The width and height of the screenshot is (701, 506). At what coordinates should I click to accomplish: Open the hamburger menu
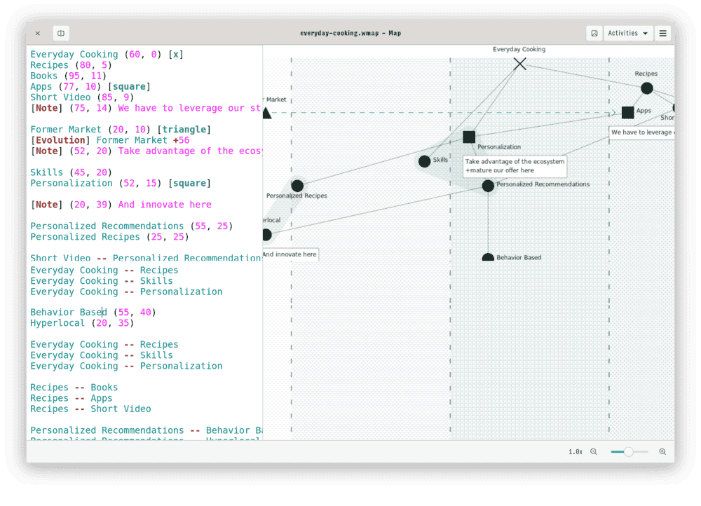click(662, 33)
